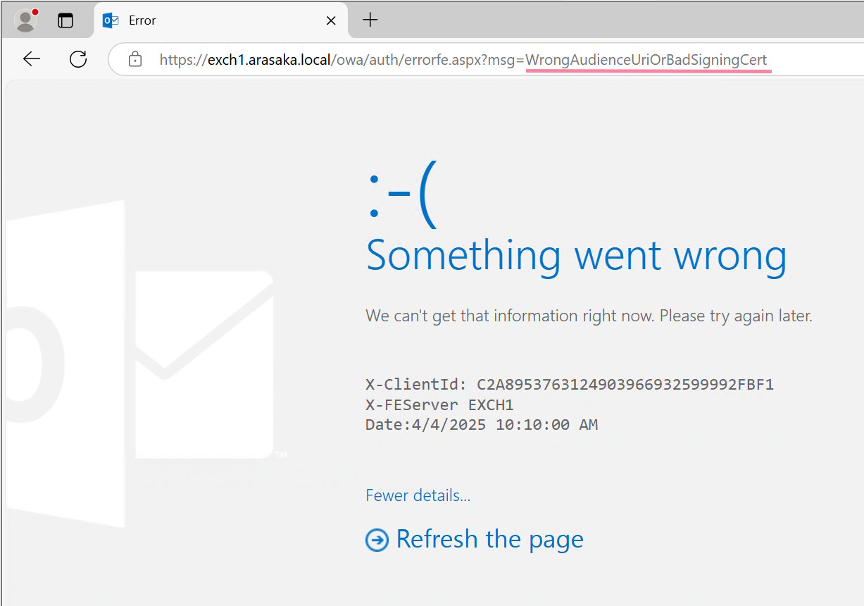View site information via the lock icon
This screenshot has height=606, width=864.
(x=135, y=60)
